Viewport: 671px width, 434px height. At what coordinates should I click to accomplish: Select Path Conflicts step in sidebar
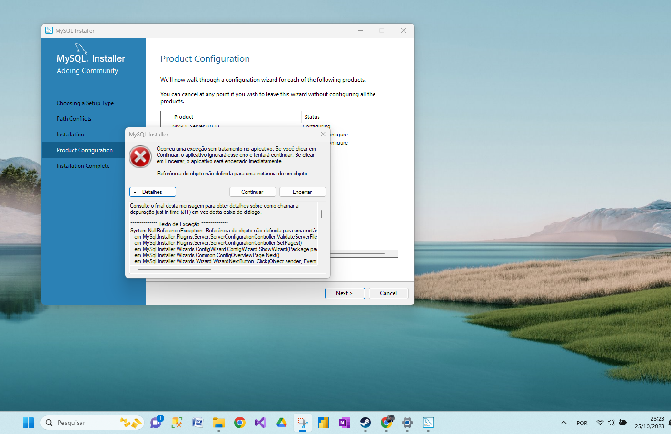(x=74, y=119)
